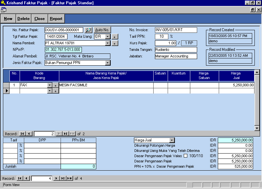Click the 1 RP button
This screenshot has height=189, width=262.
[189, 43]
